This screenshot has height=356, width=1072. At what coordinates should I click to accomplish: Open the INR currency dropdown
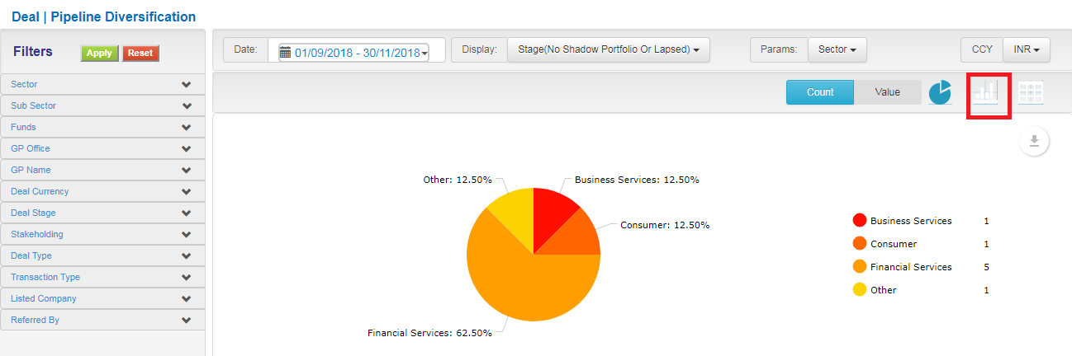tap(1027, 49)
